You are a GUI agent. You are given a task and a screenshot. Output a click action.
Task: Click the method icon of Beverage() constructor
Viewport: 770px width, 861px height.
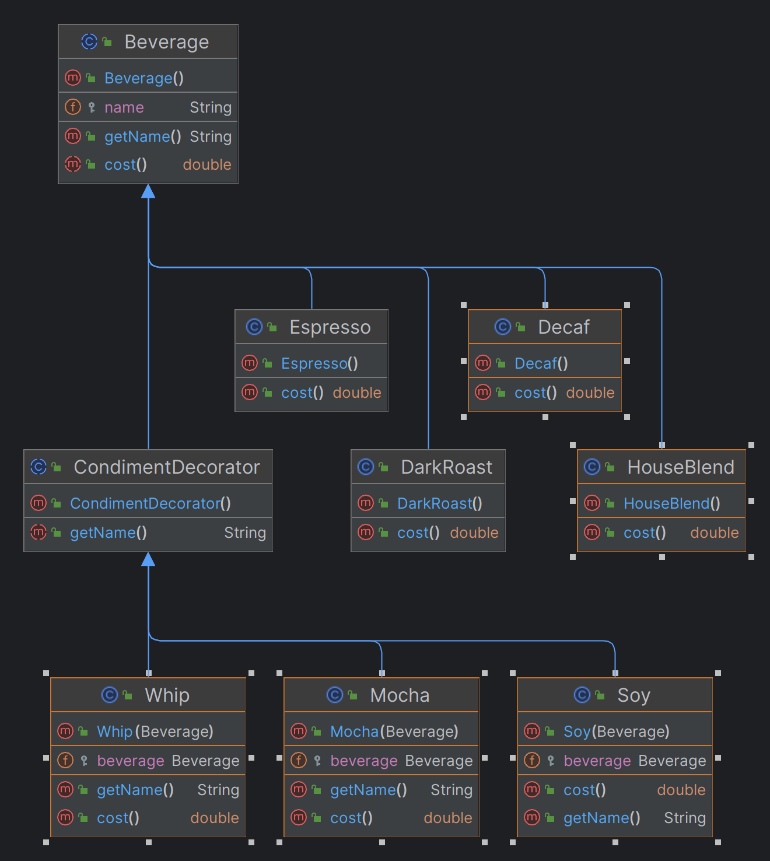[72, 78]
